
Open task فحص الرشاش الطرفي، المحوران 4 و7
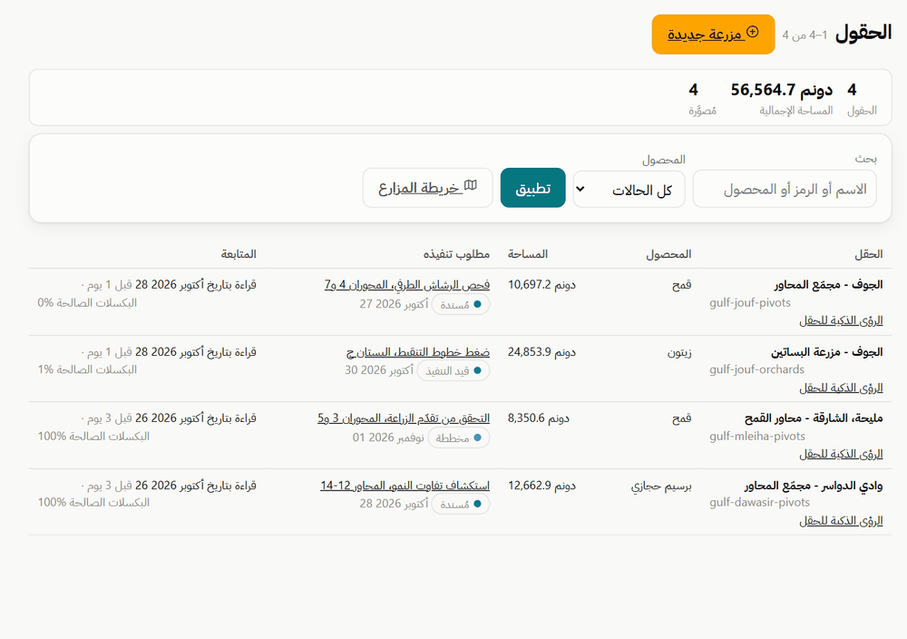[x=407, y=285]
